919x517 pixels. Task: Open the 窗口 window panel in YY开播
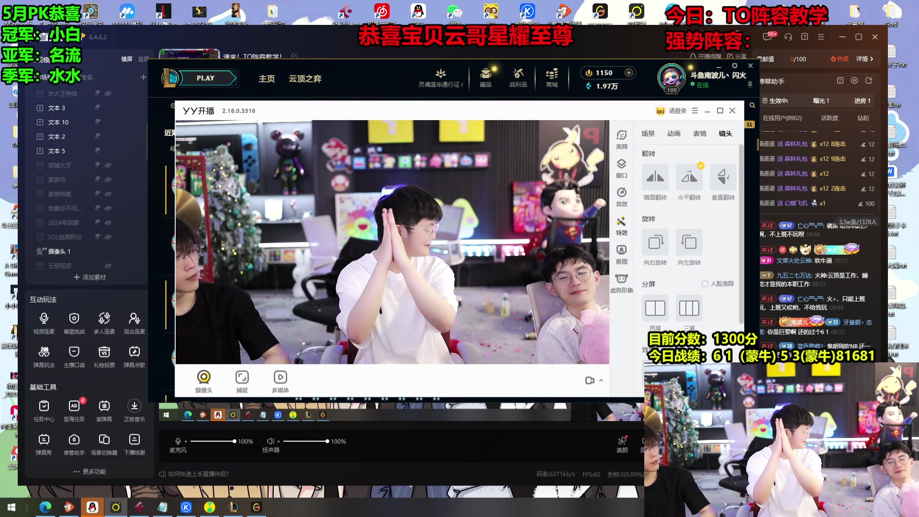tap(621, 168)
